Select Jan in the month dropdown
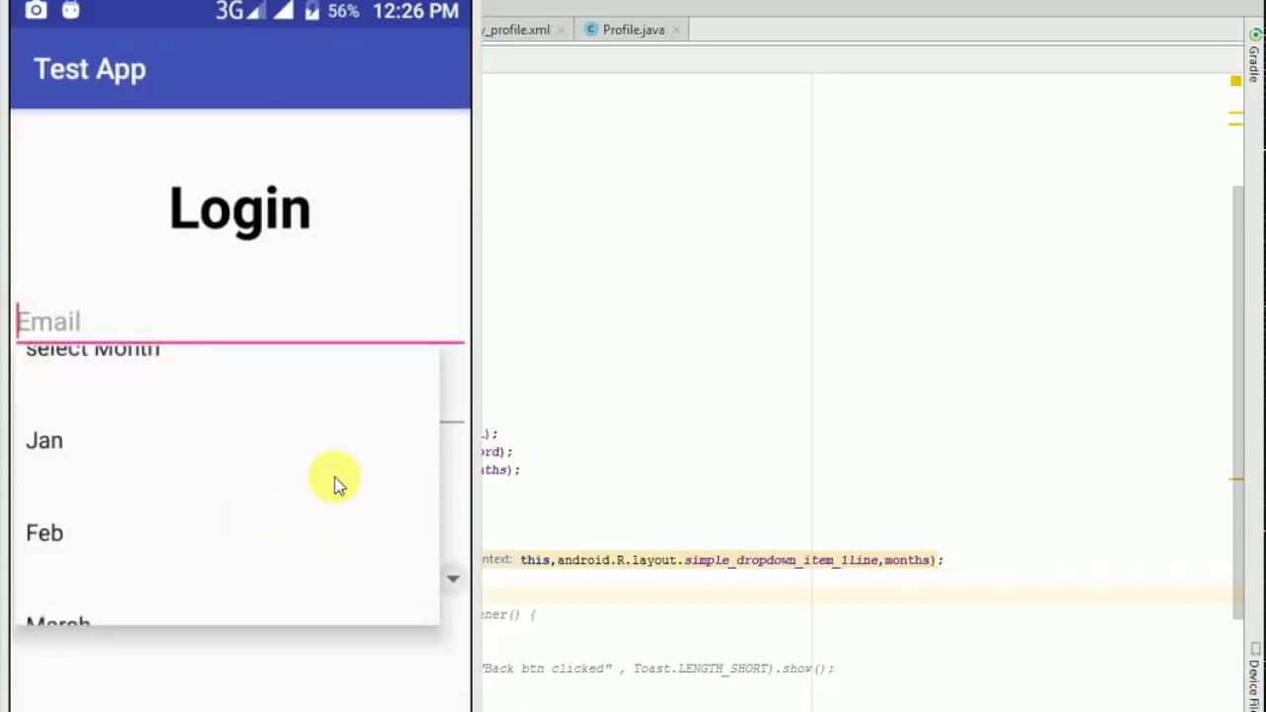The height and width of the screenshot is (712, 1266). [227, 441]
